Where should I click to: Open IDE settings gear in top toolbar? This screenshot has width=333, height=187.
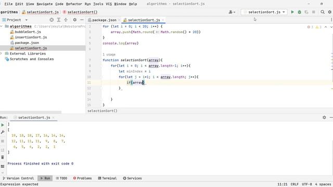pyautogui.click(x=329, y=12)
